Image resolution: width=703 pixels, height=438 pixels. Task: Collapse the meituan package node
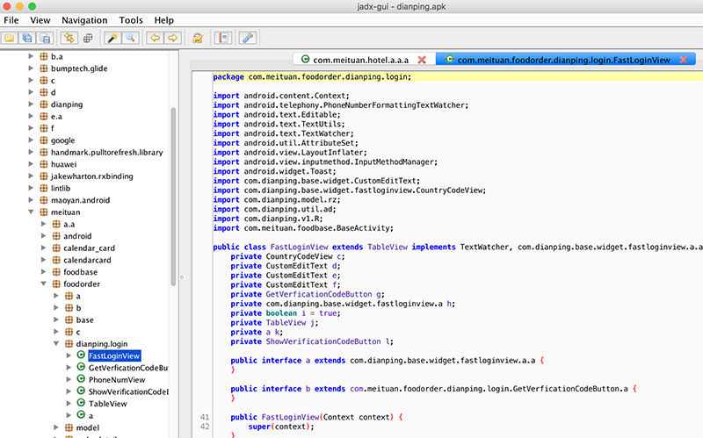(x=31, y=212)
